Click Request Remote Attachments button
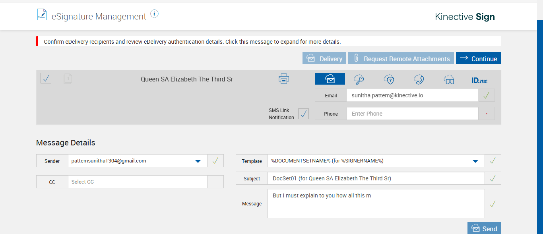The height and width of the screenshot is (234, 543). coord(401,58)
